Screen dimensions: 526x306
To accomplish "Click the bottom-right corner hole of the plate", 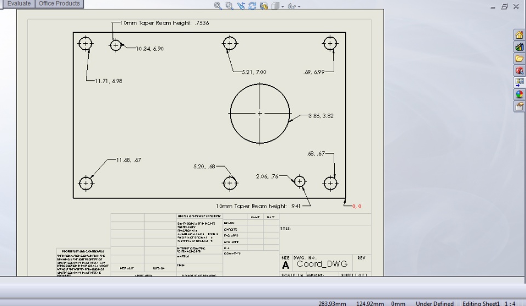I will point(330,183).
